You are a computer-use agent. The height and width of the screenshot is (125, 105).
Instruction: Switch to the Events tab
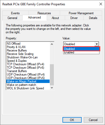tap(15, 13)
